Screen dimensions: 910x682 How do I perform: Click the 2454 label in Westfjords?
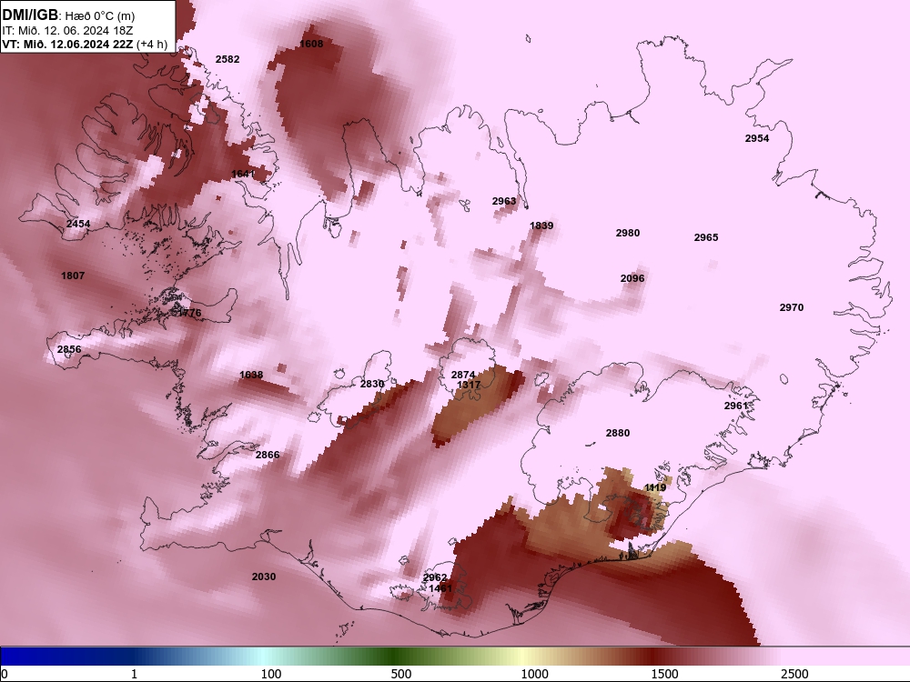point(77,224)
